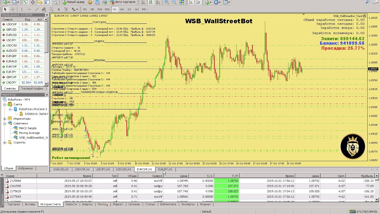The width and height of the screenshot is (380, 214).
Task: Zoom in on the chart
Action: [x=167, y=2]
